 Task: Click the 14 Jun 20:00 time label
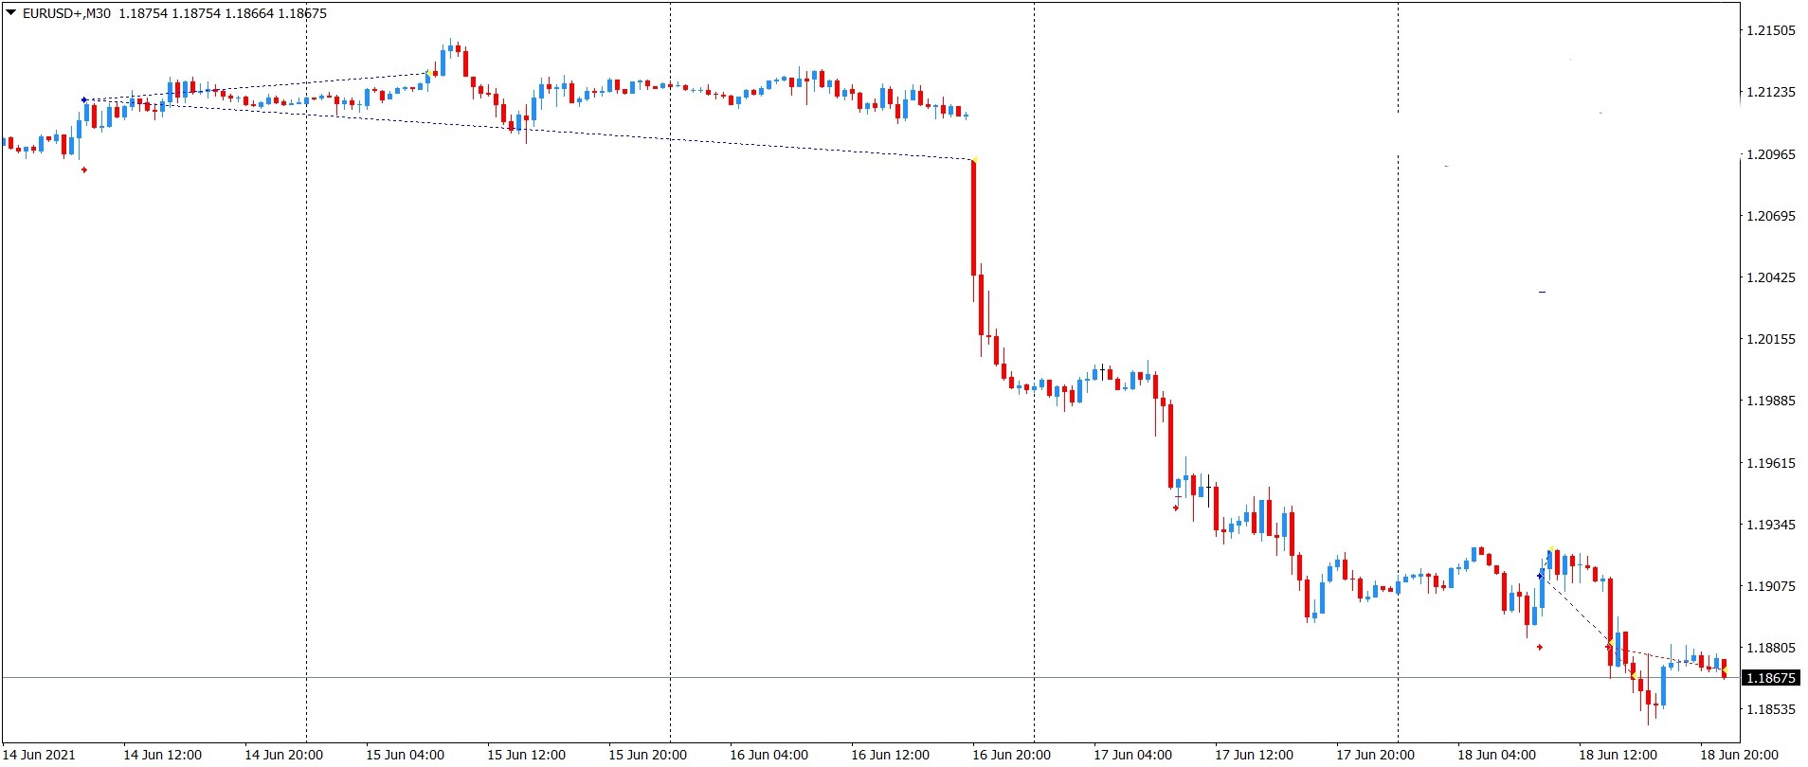[x=283, y=755]
